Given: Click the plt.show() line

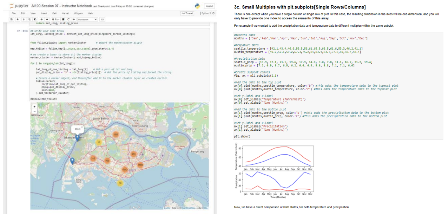Looking at the screenshot, I should pyautogui.click(x=242, y=136).
